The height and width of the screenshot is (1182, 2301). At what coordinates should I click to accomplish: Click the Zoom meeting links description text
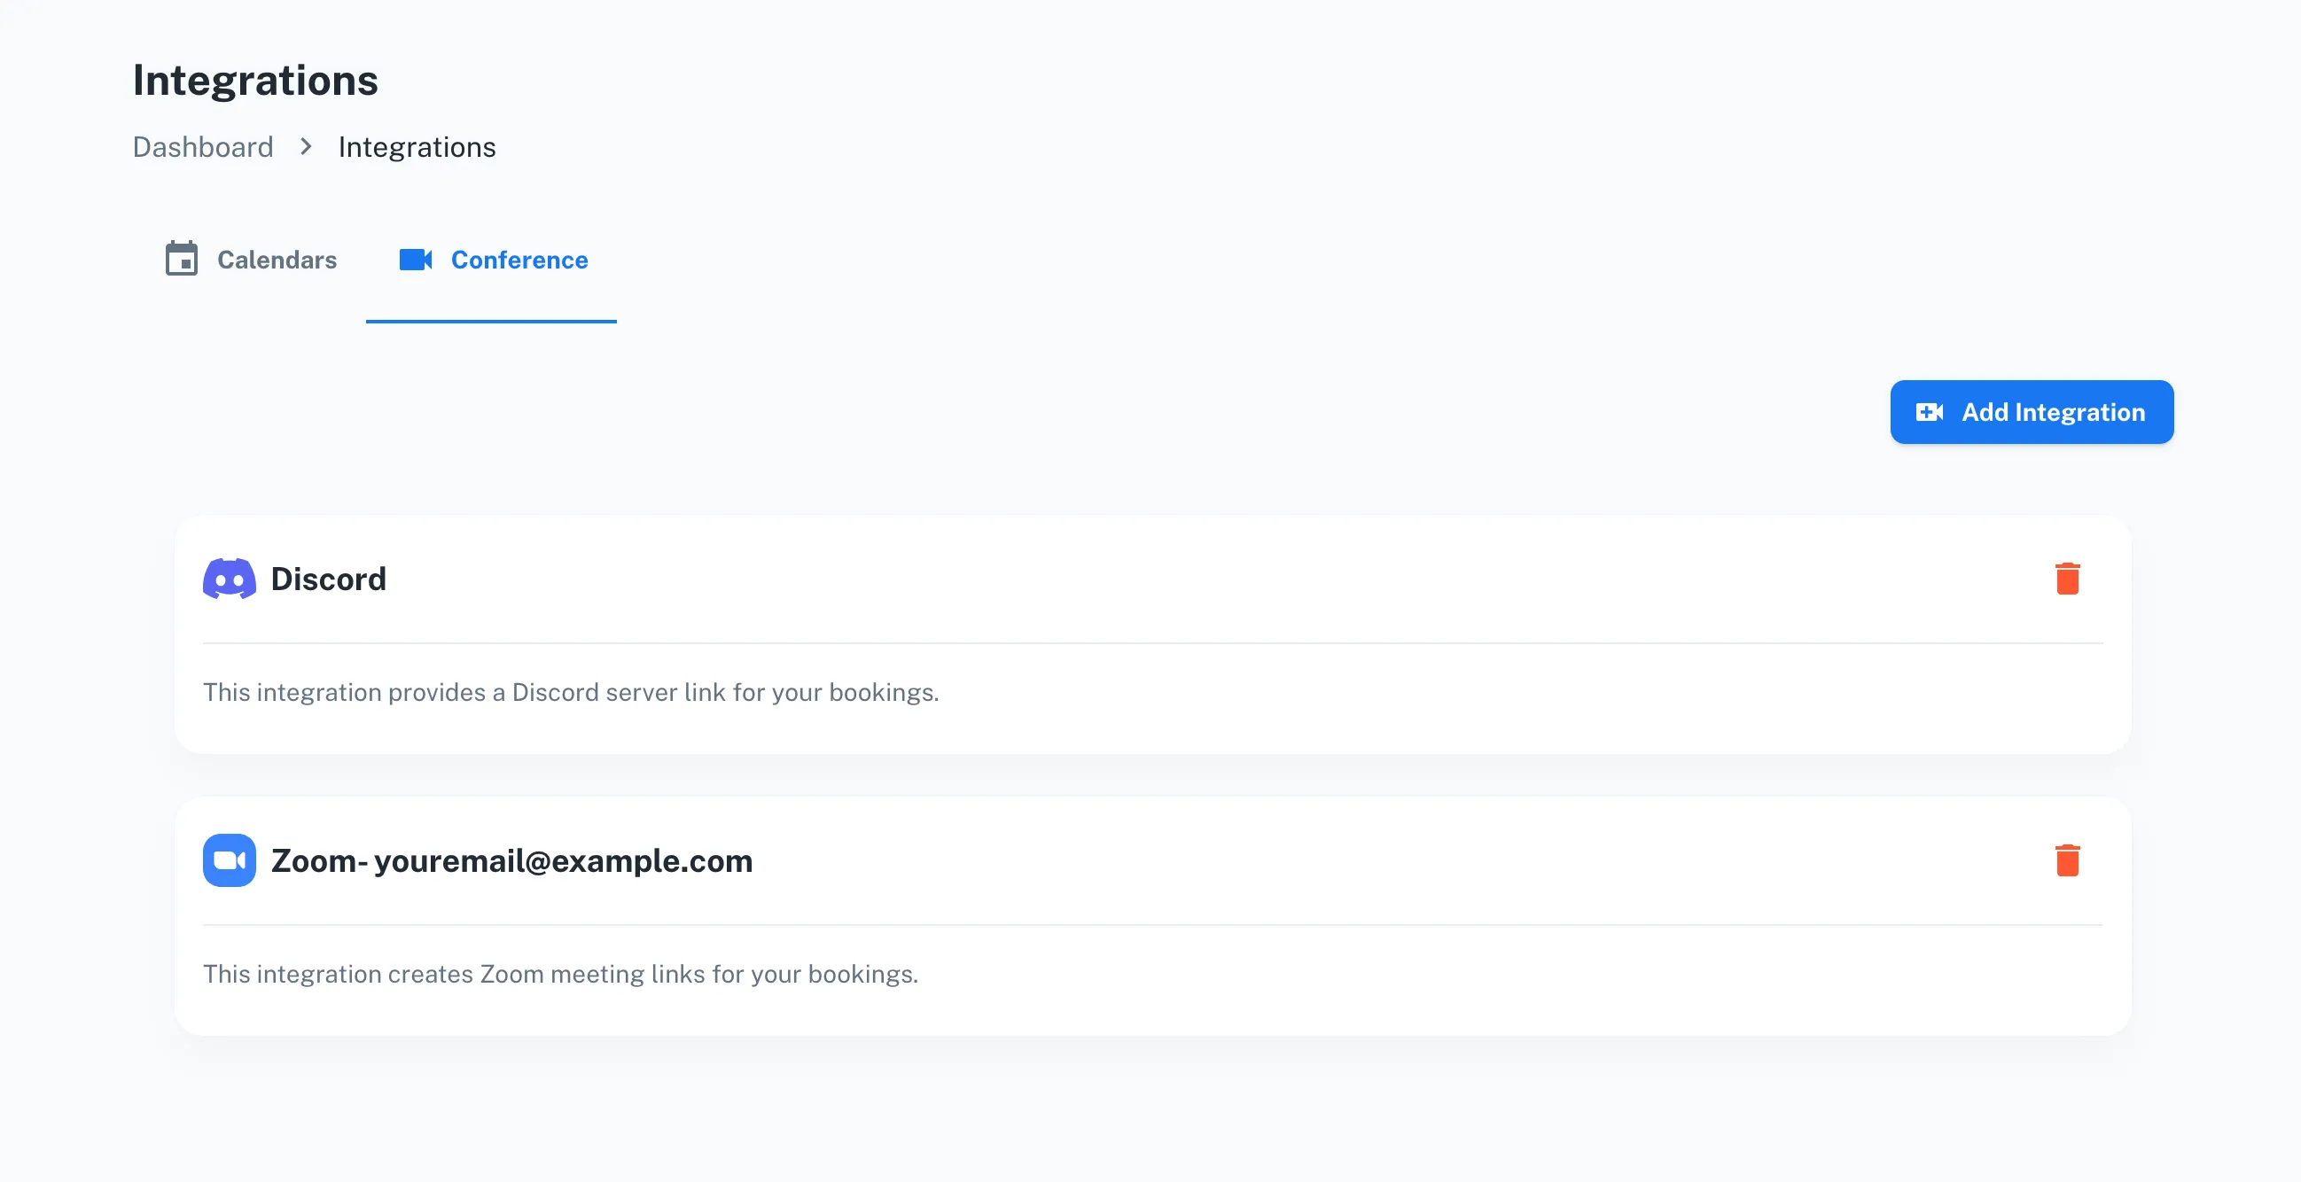coord(560,973)
